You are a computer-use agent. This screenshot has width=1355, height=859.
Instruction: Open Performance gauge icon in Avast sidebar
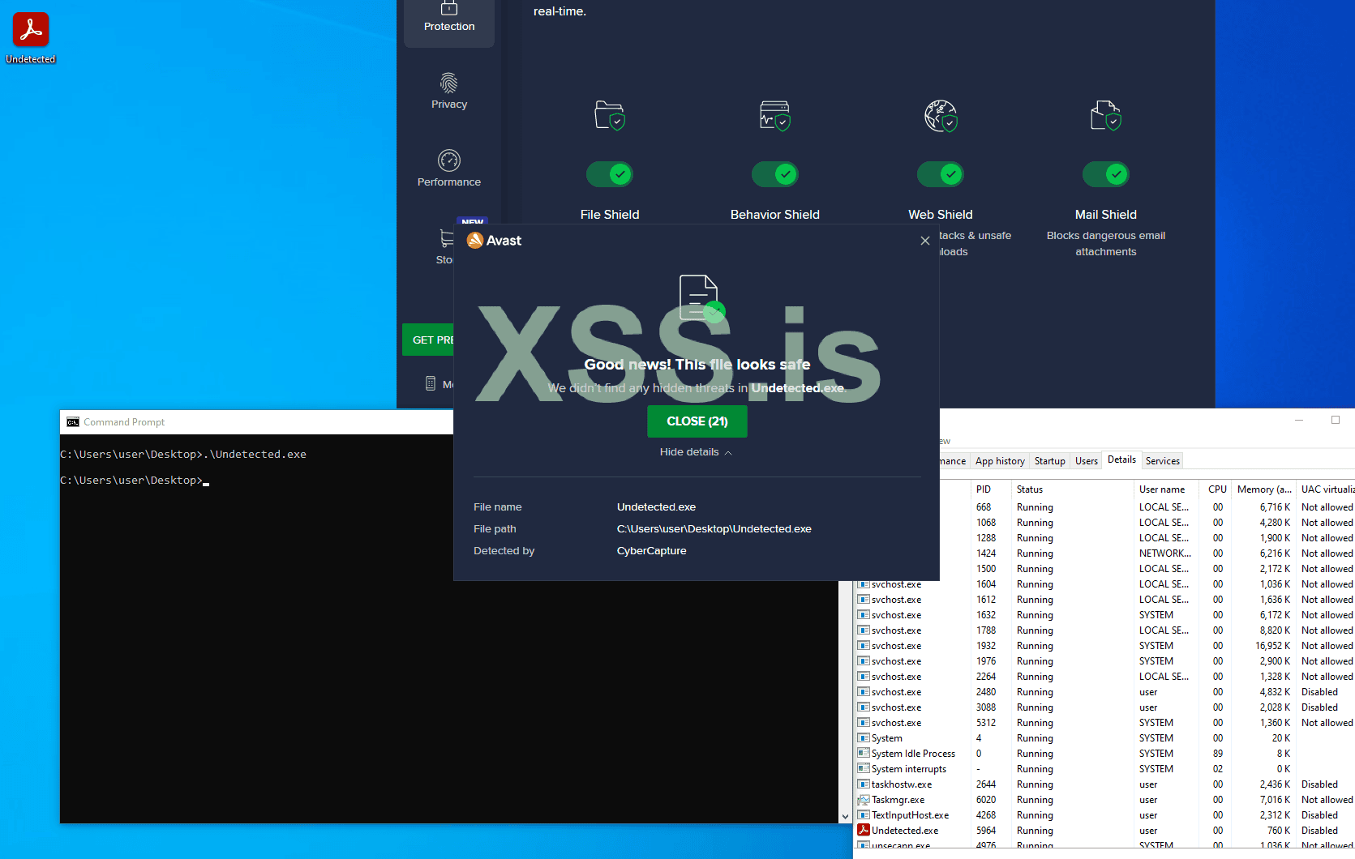click(x=449, y=160)
